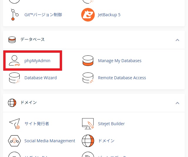
Task: Click the orange JetBackup 5 icon
Action: (88, 15)
